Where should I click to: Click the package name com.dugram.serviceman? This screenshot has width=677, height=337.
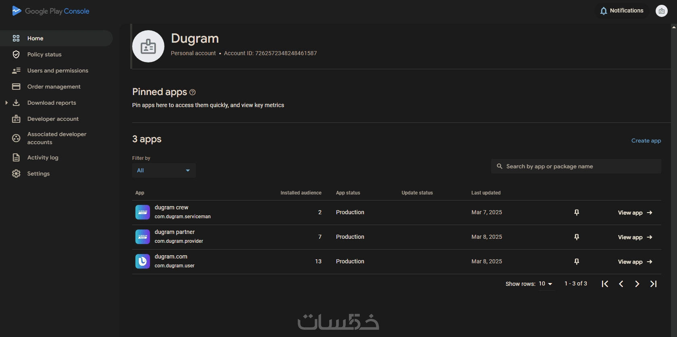[x=183, y=217]
